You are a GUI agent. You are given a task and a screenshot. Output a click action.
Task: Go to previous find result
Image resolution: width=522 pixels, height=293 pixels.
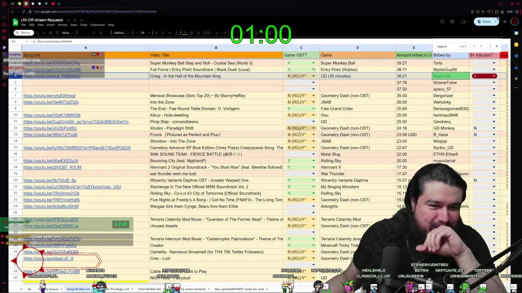474,46
